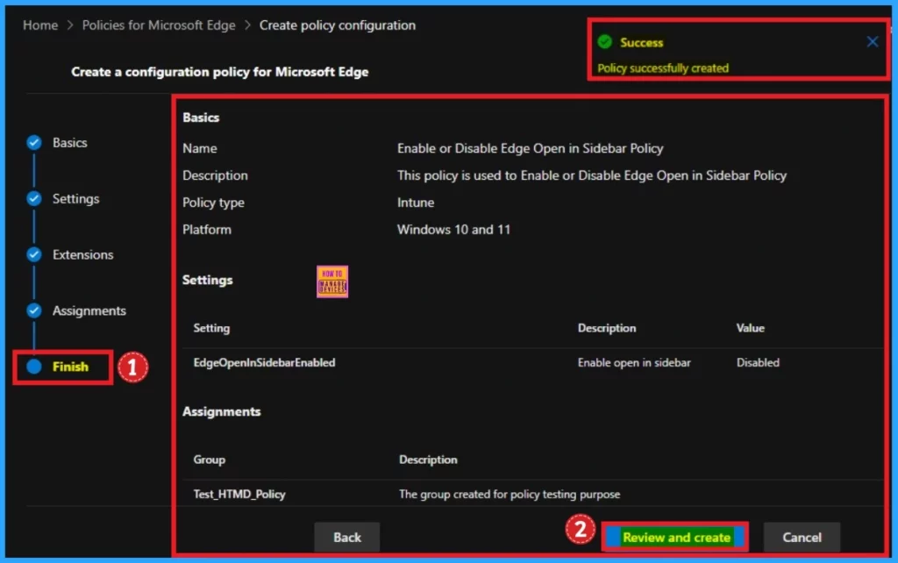This screenshot has height=563, width=898.
Task: Click the policy name value text
Action: 530,148
